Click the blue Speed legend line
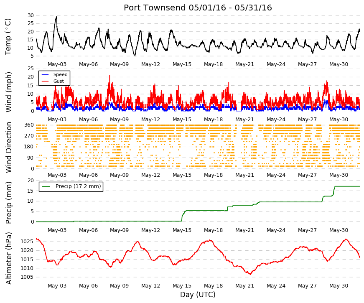Viewport: 364px width, 303px height. (45, 74)
